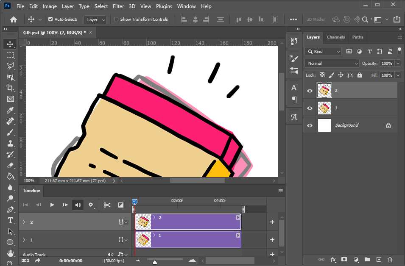Create a new layer group folder
This screenshot has height=266, width=405.
click(367, 259)
